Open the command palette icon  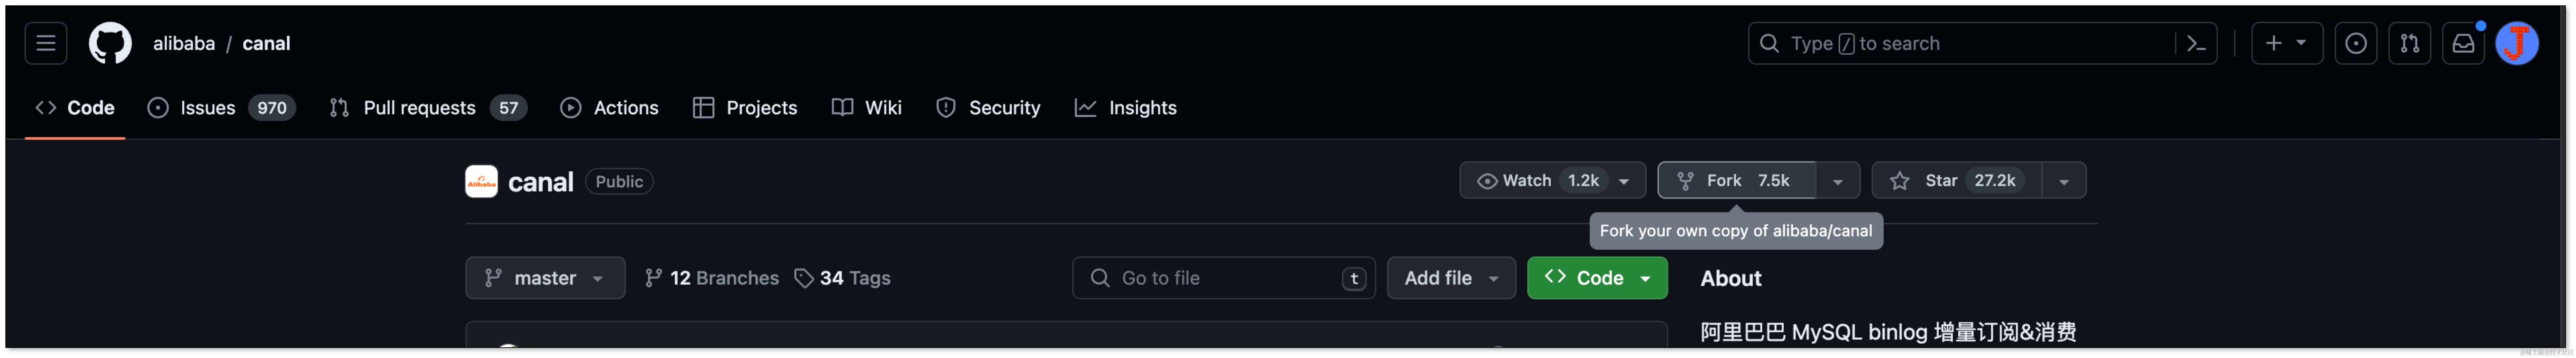[2196, 43]
